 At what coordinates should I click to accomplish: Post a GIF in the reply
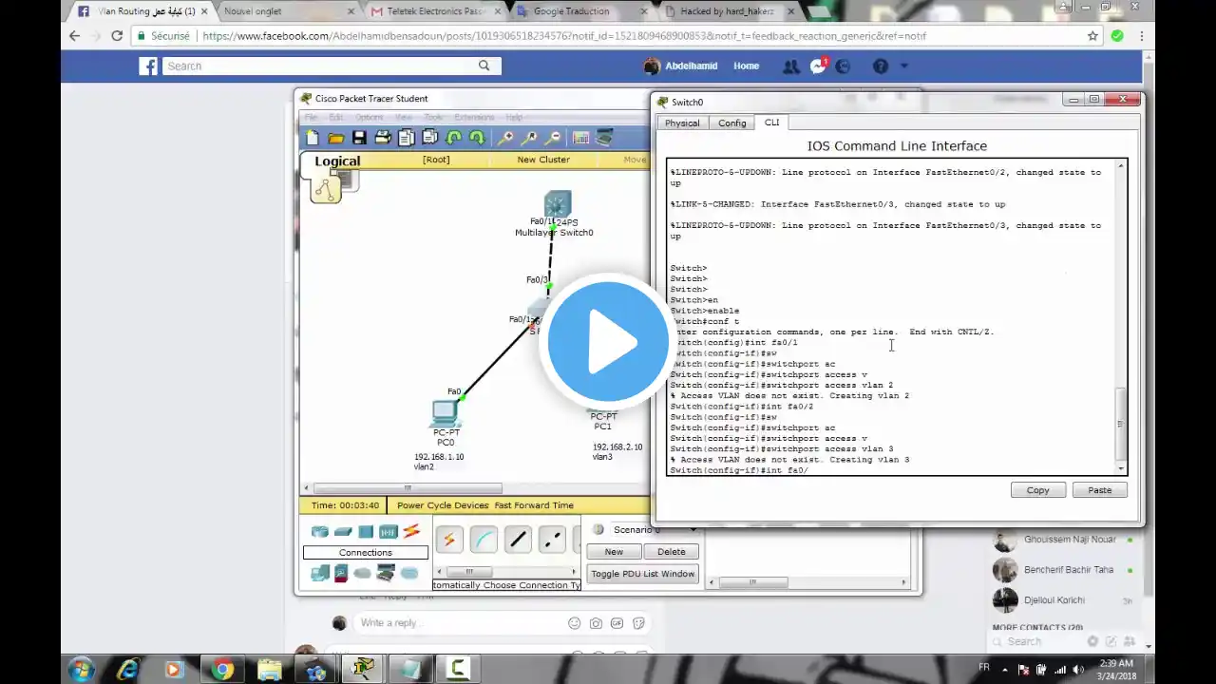pyautogui.click(x=617, y=623)
